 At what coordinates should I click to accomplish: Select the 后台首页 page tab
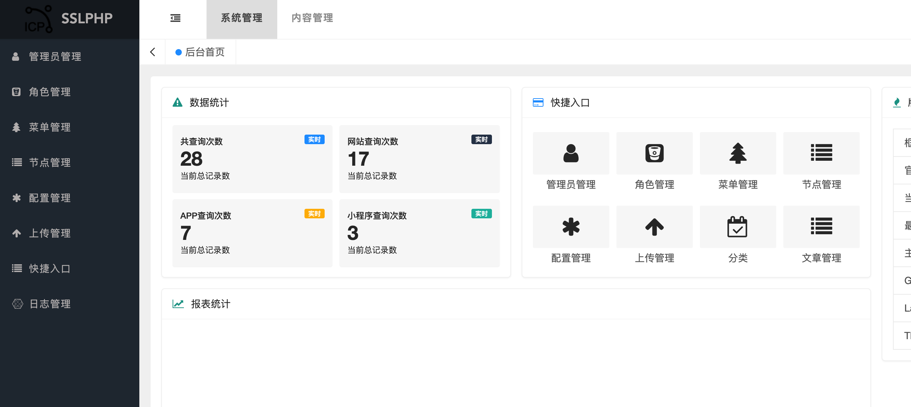201,52
